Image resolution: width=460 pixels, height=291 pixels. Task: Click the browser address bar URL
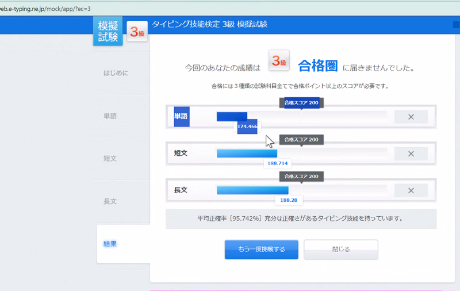[45, 8]
